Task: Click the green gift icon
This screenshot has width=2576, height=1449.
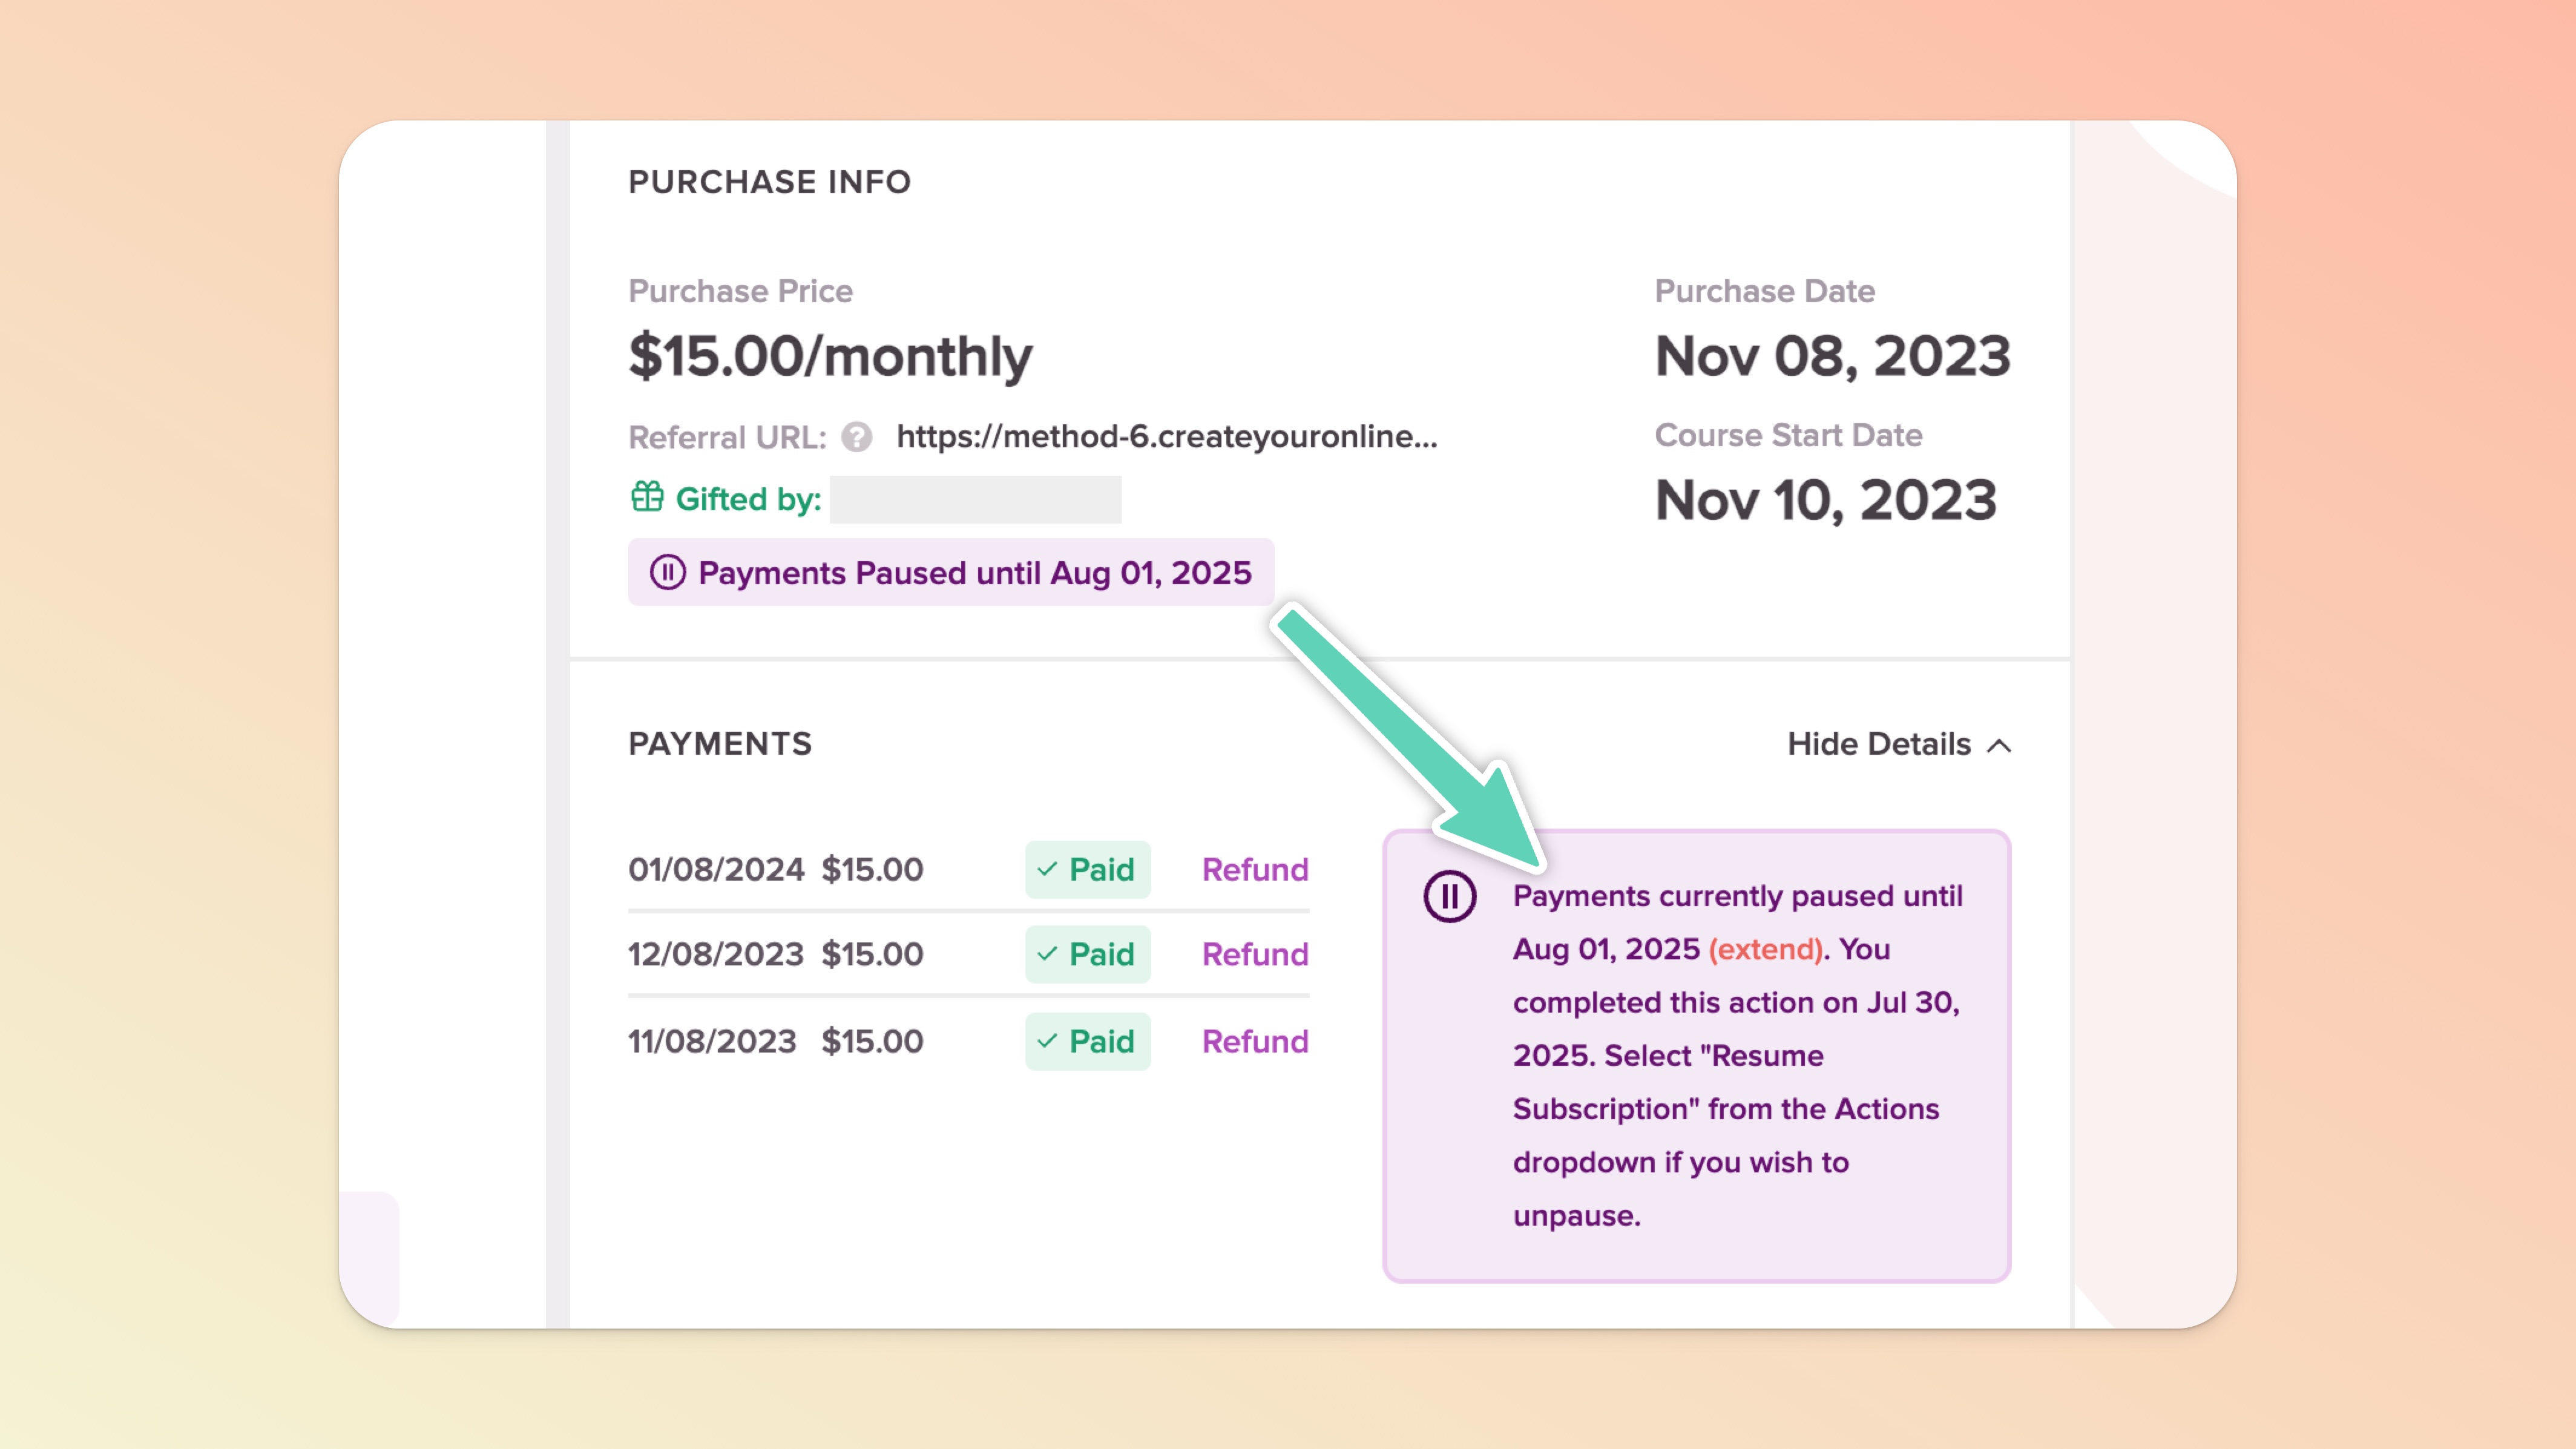Action: 647,497
